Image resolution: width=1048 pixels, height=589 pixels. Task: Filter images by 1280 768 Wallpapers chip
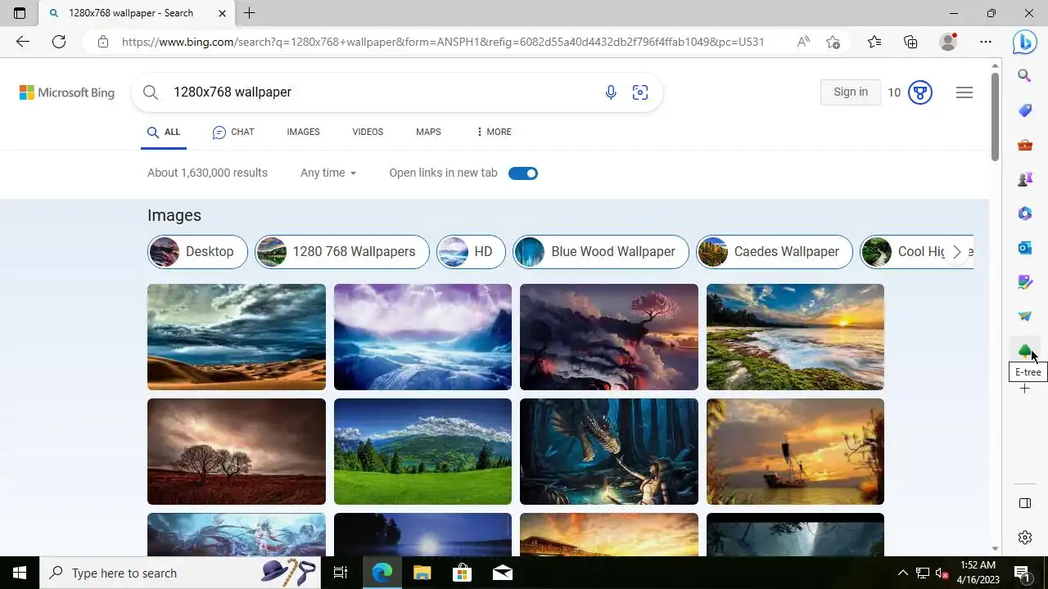pyautogui.click(x=342, y=252)
